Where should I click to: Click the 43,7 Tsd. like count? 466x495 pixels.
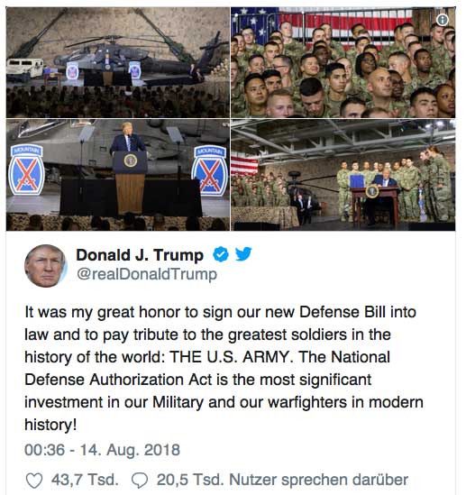tap(85, 480)
